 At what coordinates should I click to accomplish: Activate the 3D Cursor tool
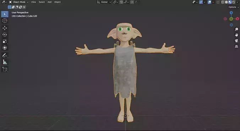pos(5,21)
